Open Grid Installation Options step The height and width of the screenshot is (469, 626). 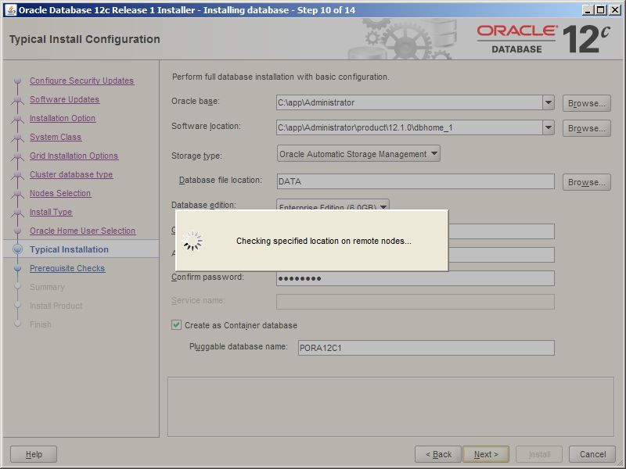coord(74,156)
